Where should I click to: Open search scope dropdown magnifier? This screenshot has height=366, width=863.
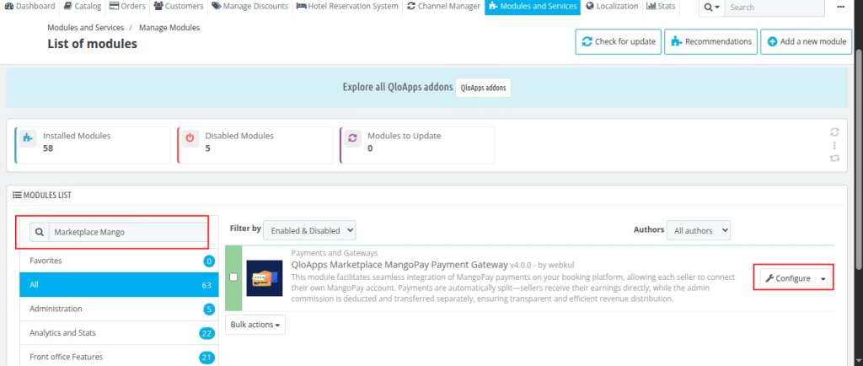(711, 7)
